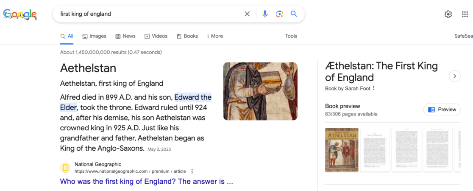Open National Geographic result options menu
Screen dimensions: 473x191
point(192,171)
